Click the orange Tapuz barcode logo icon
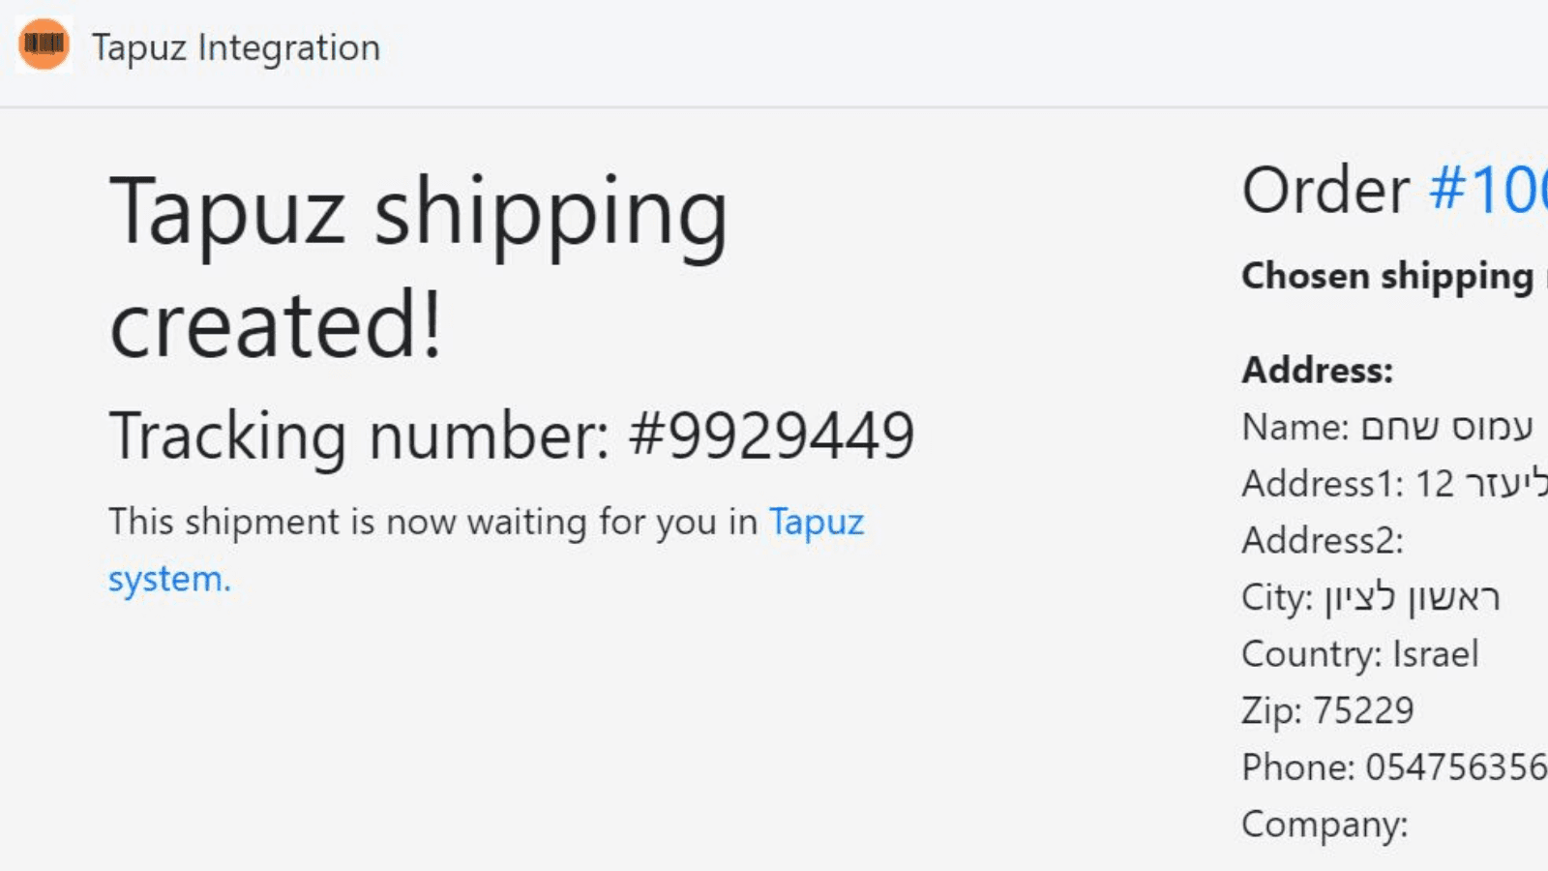Screen dimensions: 1548x871 point(44,45)
